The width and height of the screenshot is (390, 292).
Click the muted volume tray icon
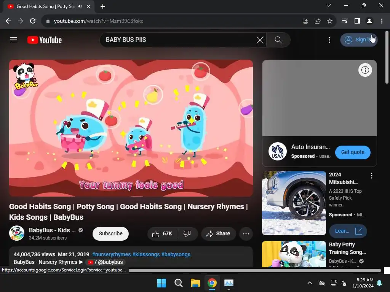pyautogui.click(x=344, y=283)
